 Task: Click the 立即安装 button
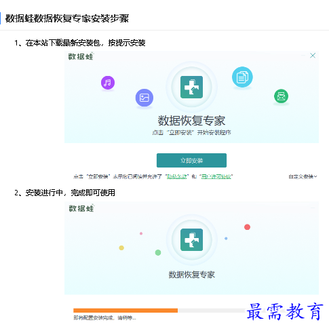pyautogui.click(x=191, y=160)
